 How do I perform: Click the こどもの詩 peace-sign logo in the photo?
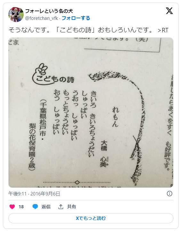point(53,74)
